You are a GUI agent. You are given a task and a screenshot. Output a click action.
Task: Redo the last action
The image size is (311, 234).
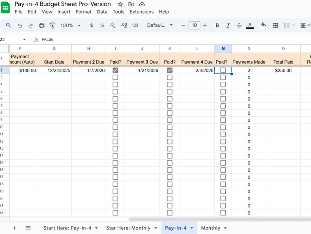tap(31, 26)
